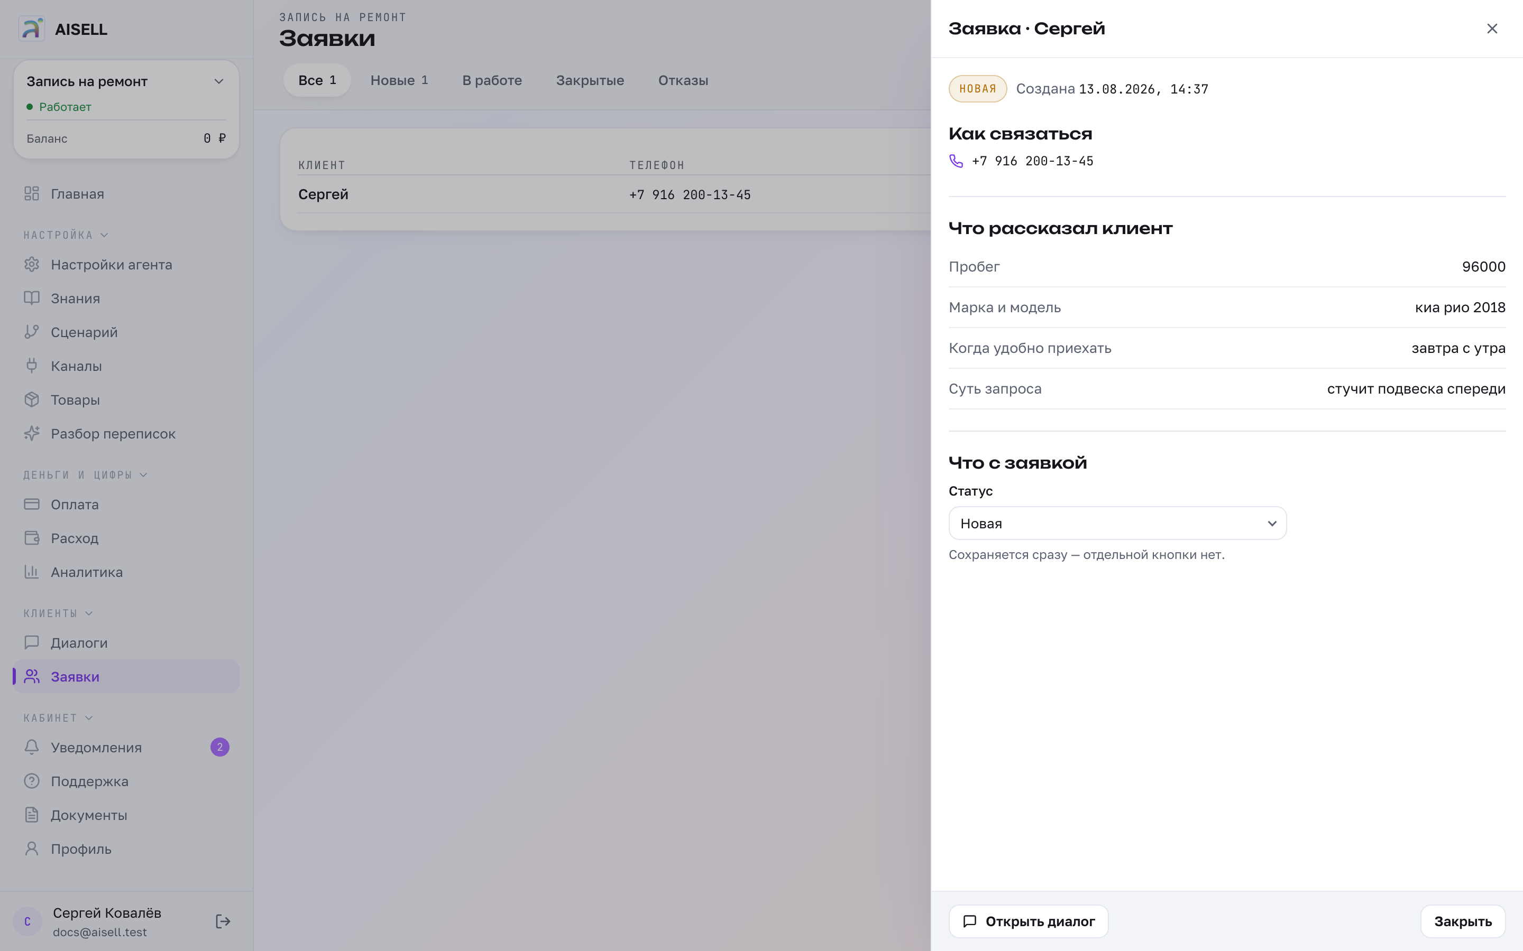The image size is (1523, 951).
Task: Click the user avatar with letter C
Action: coord(27,921)
